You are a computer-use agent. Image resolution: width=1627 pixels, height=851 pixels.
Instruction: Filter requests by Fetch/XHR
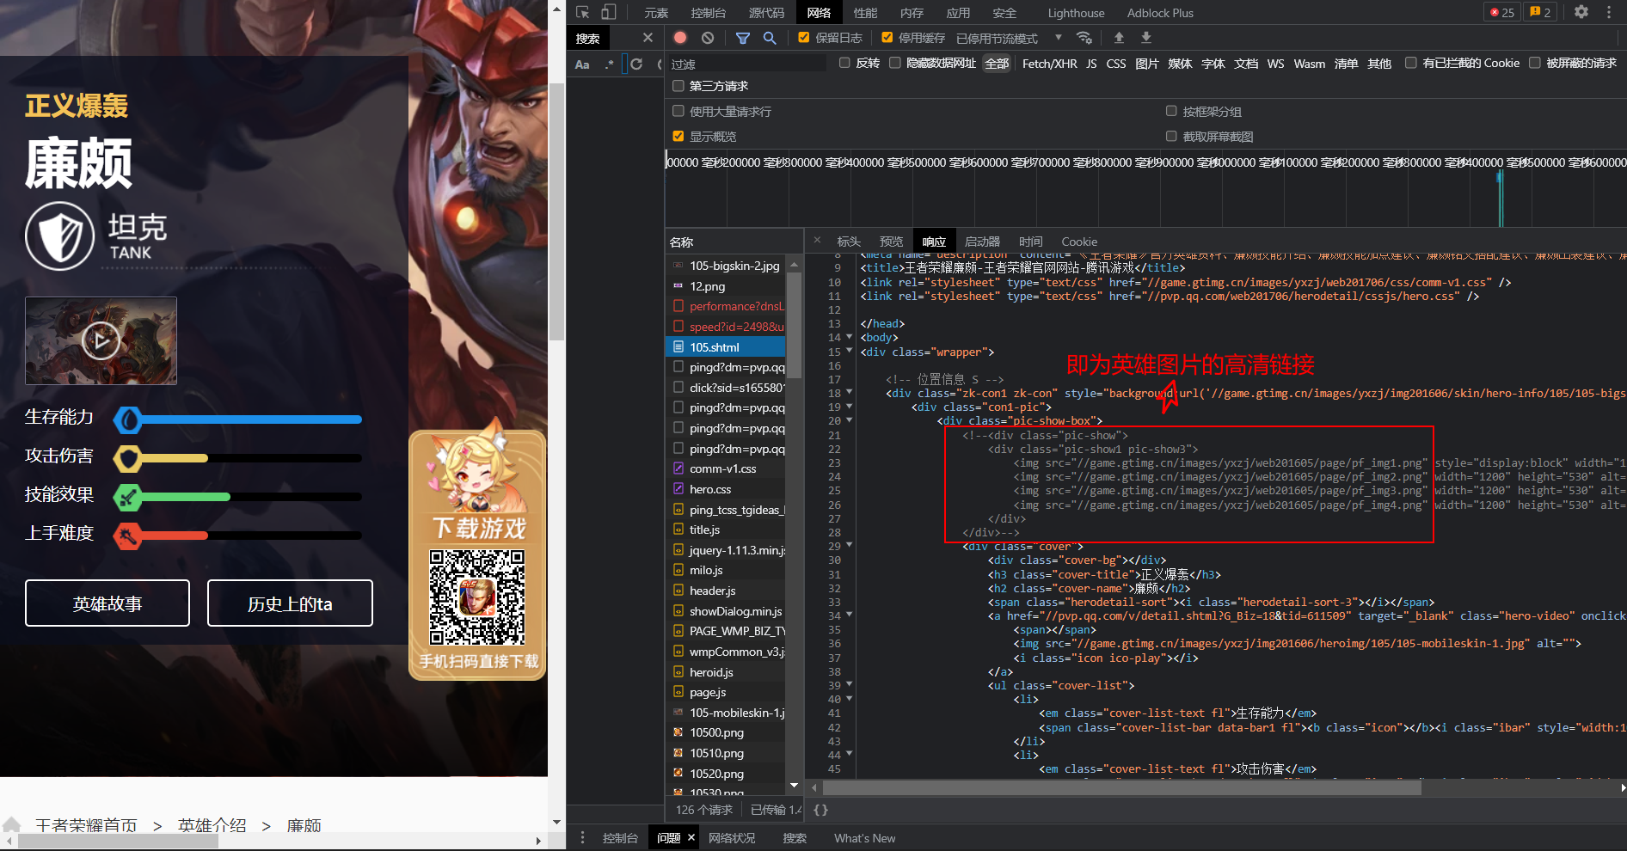click(x=1049, y=64)
